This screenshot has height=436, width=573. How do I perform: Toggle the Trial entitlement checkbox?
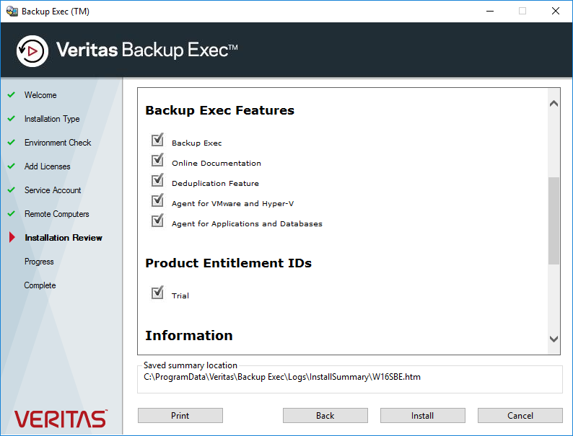(x=157, y=293)
